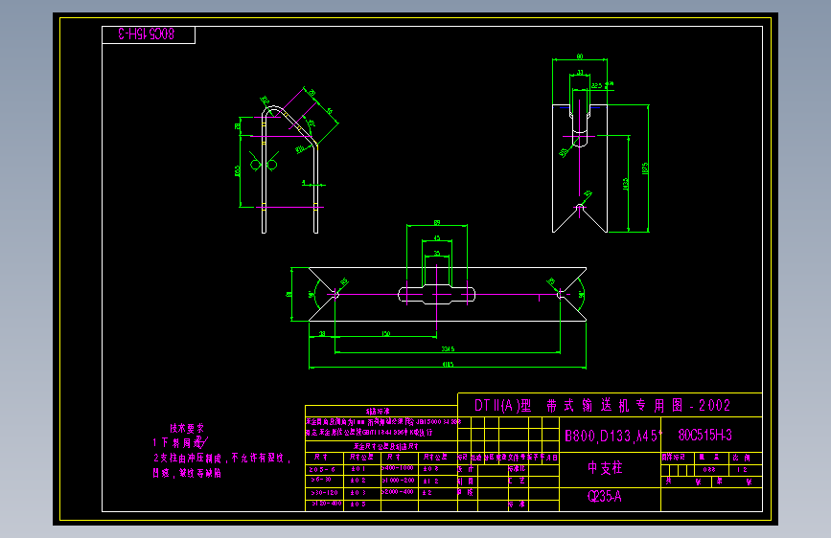Select the material text 'Q235-A'

(604, 496)
